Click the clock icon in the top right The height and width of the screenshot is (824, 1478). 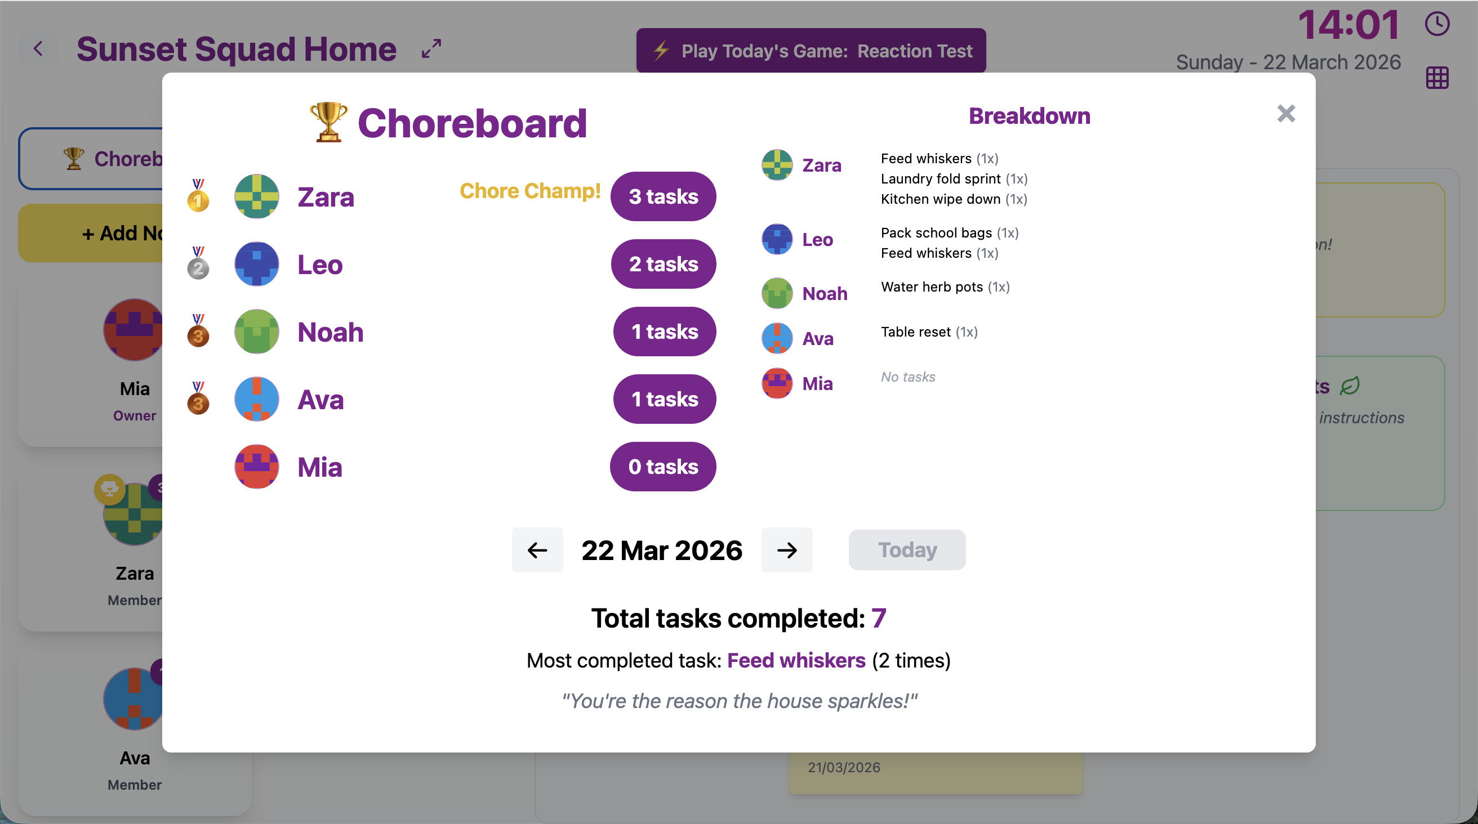1437,24
